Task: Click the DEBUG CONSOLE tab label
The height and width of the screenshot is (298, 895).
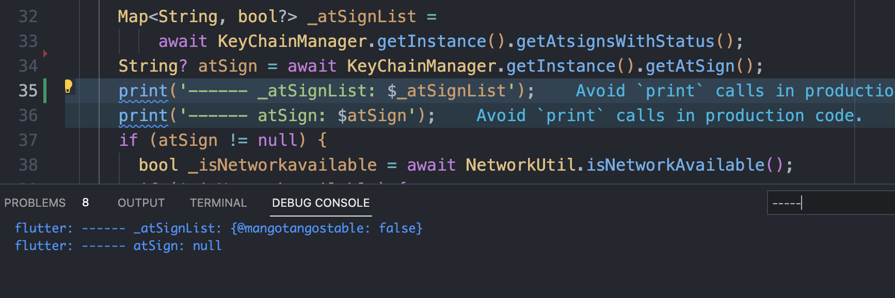Action: (x=321, y=202)
